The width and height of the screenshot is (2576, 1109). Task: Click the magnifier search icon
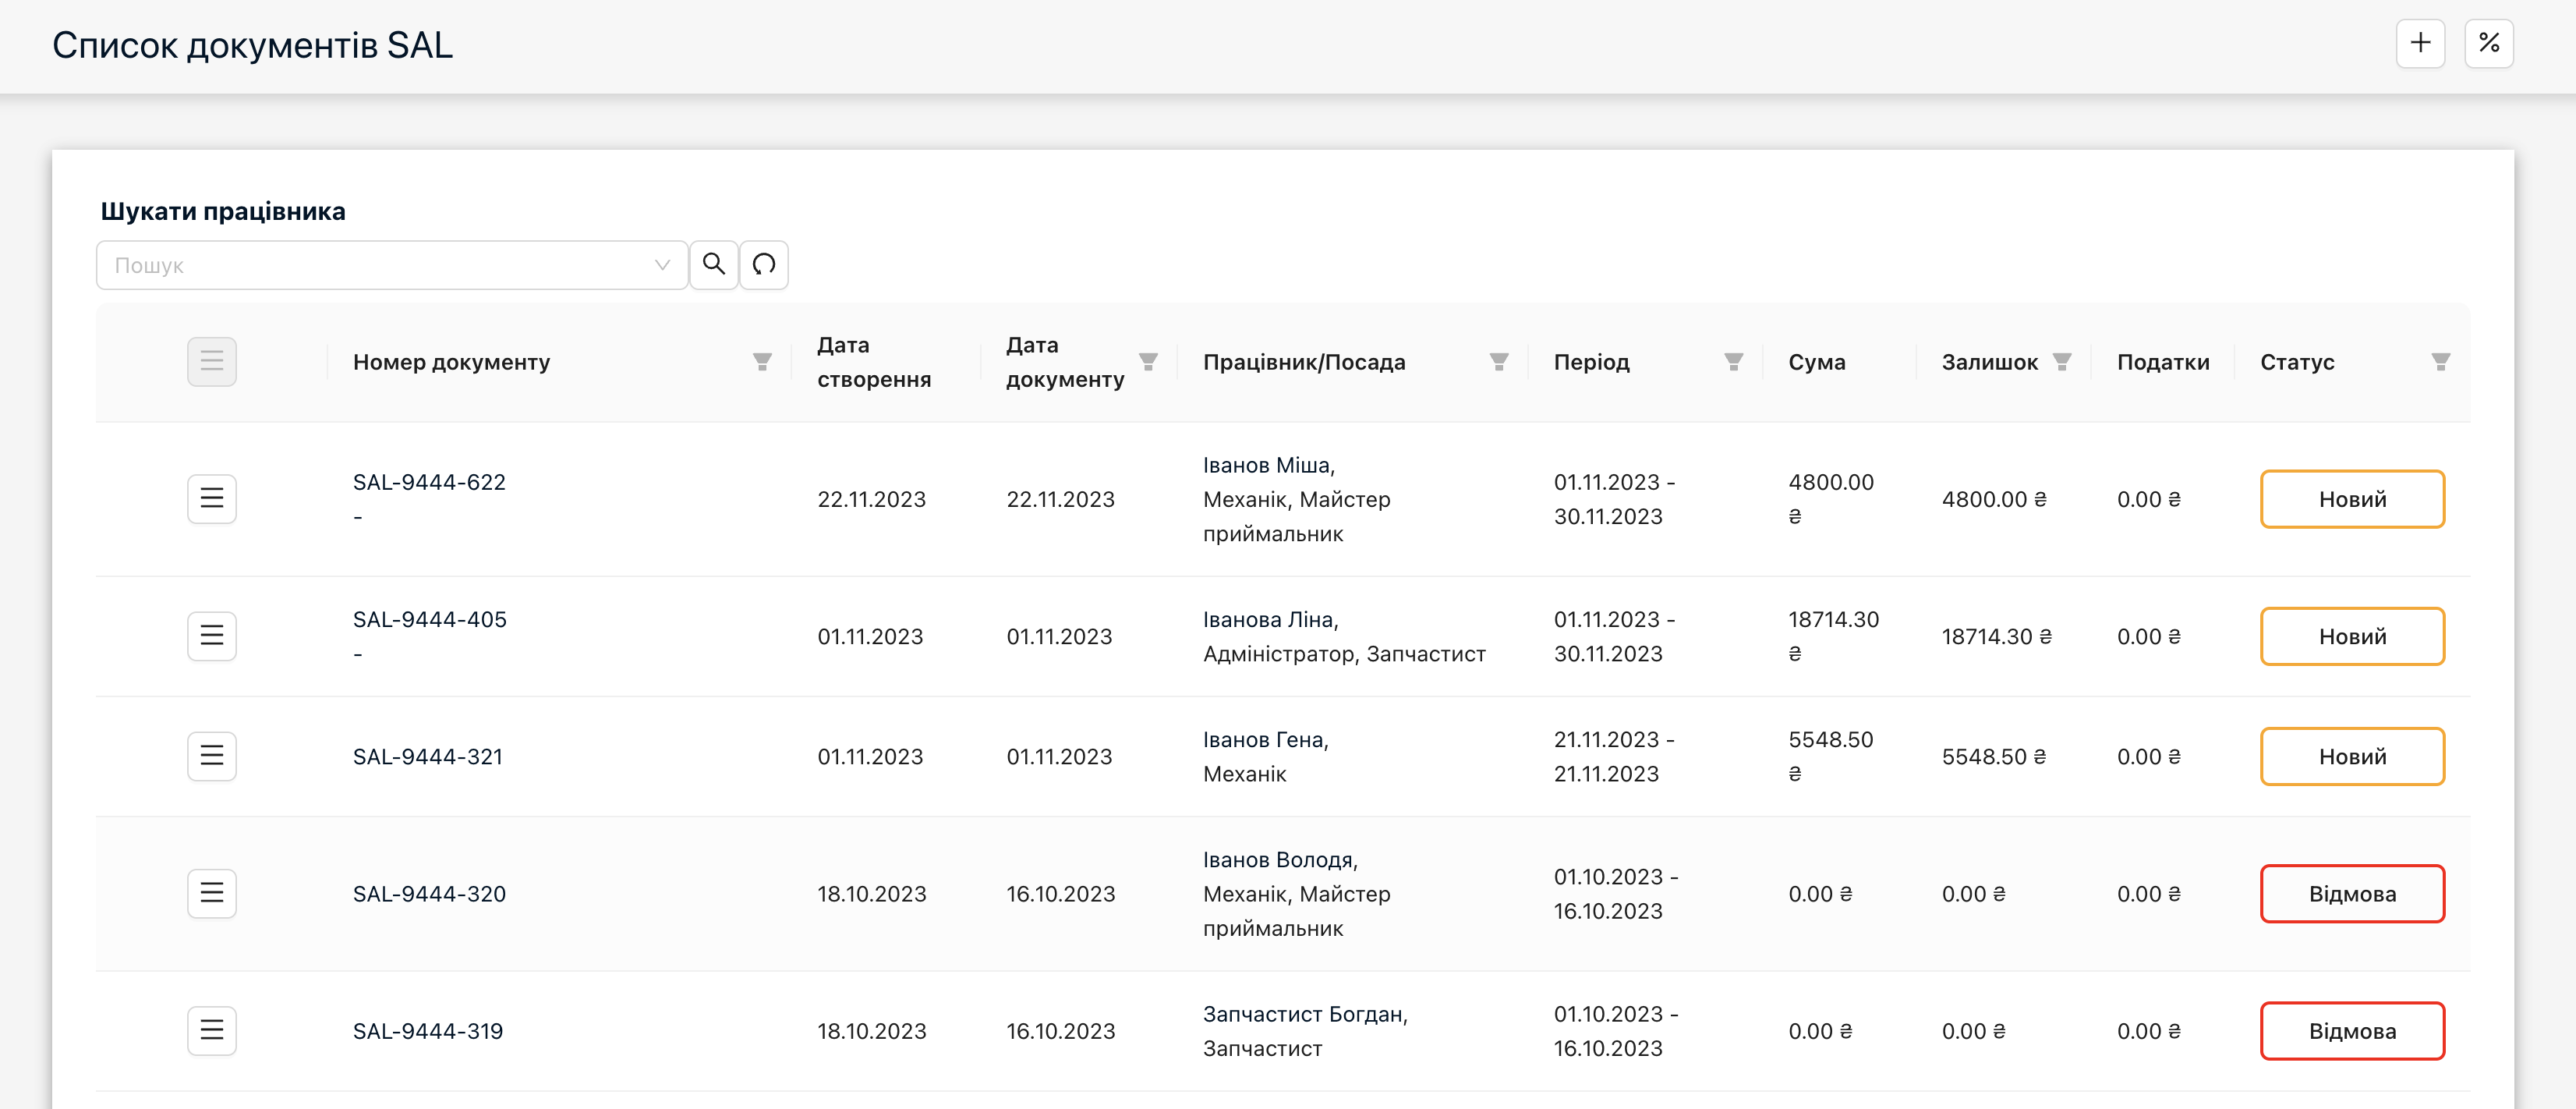point(714,265)
